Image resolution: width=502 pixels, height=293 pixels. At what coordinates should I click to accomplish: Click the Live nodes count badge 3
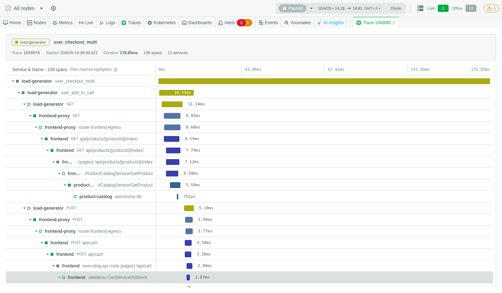(x=443, y=8)
